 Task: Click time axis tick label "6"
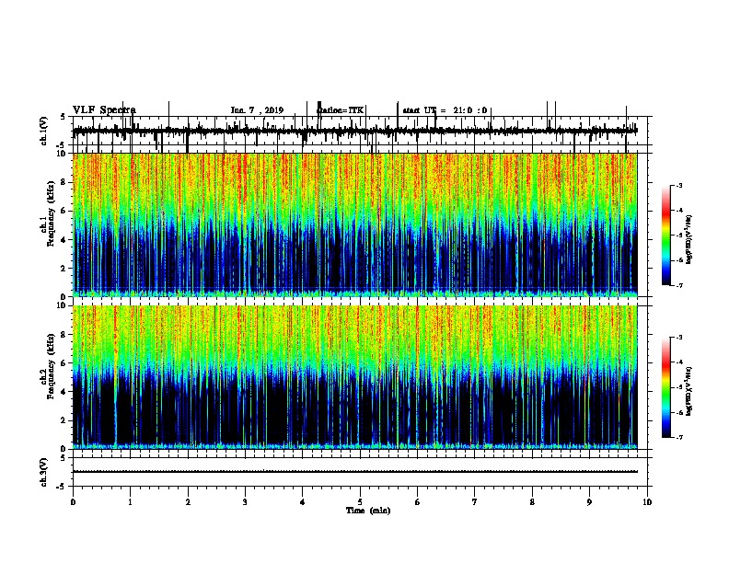pyautogui.click(x=417, y=502)
